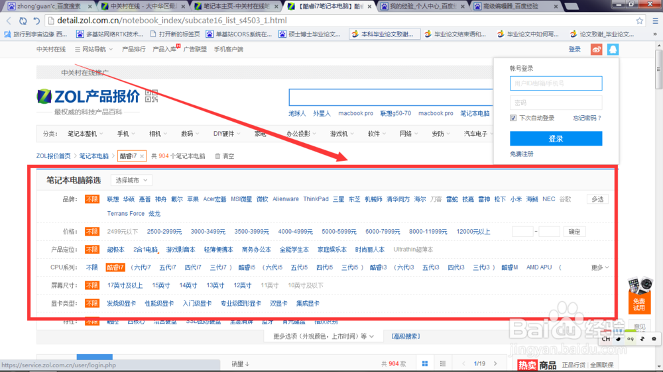Click the blue QQ login icon
The image size is (663, 372).
point(613,50)
